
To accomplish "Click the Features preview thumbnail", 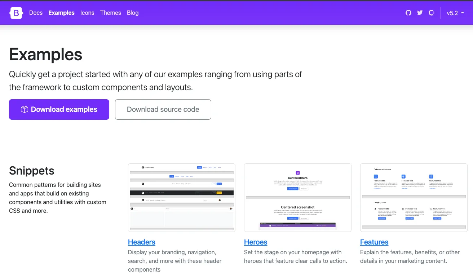I will click(x=414, y=197).
